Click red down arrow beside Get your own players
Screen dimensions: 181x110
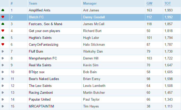pyautogui.click(x=3, y=31)
